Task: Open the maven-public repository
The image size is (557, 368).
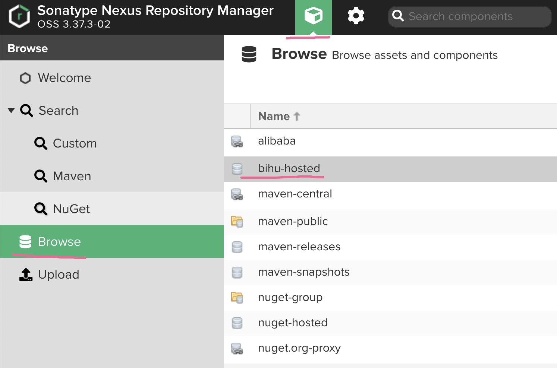Action: [293, 221]
